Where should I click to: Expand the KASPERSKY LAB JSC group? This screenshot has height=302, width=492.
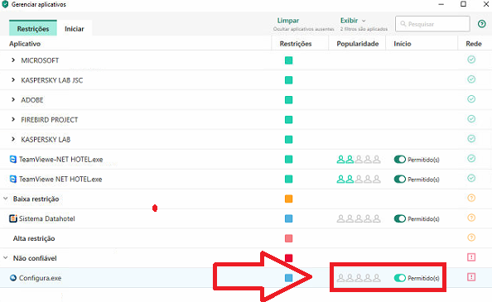(13, 80)
